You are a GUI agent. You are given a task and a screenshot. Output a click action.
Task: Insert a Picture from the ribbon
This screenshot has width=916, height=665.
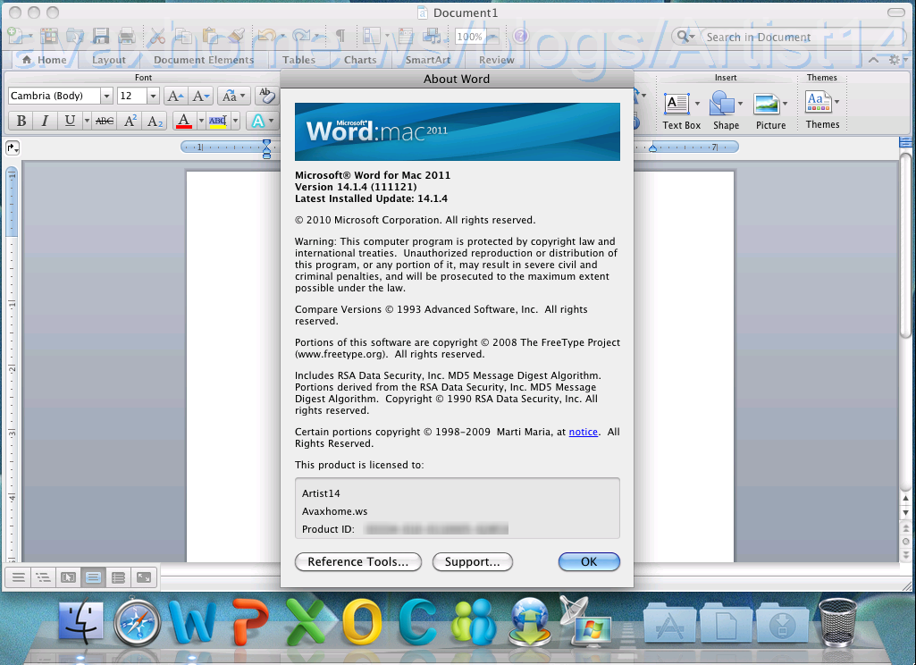pos(770,111)
